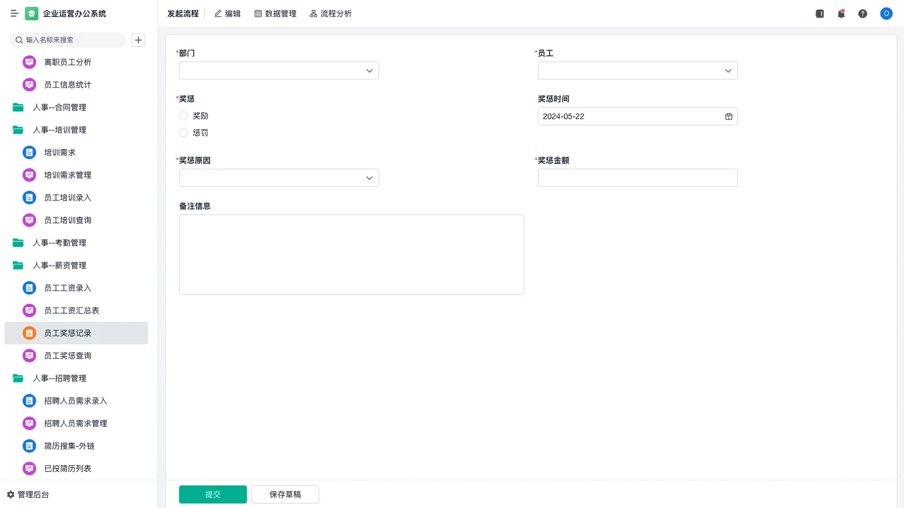Select the 奖励 radio button
Screen dimensions: 904x508
pyautogui.click(x=184, y=116)
